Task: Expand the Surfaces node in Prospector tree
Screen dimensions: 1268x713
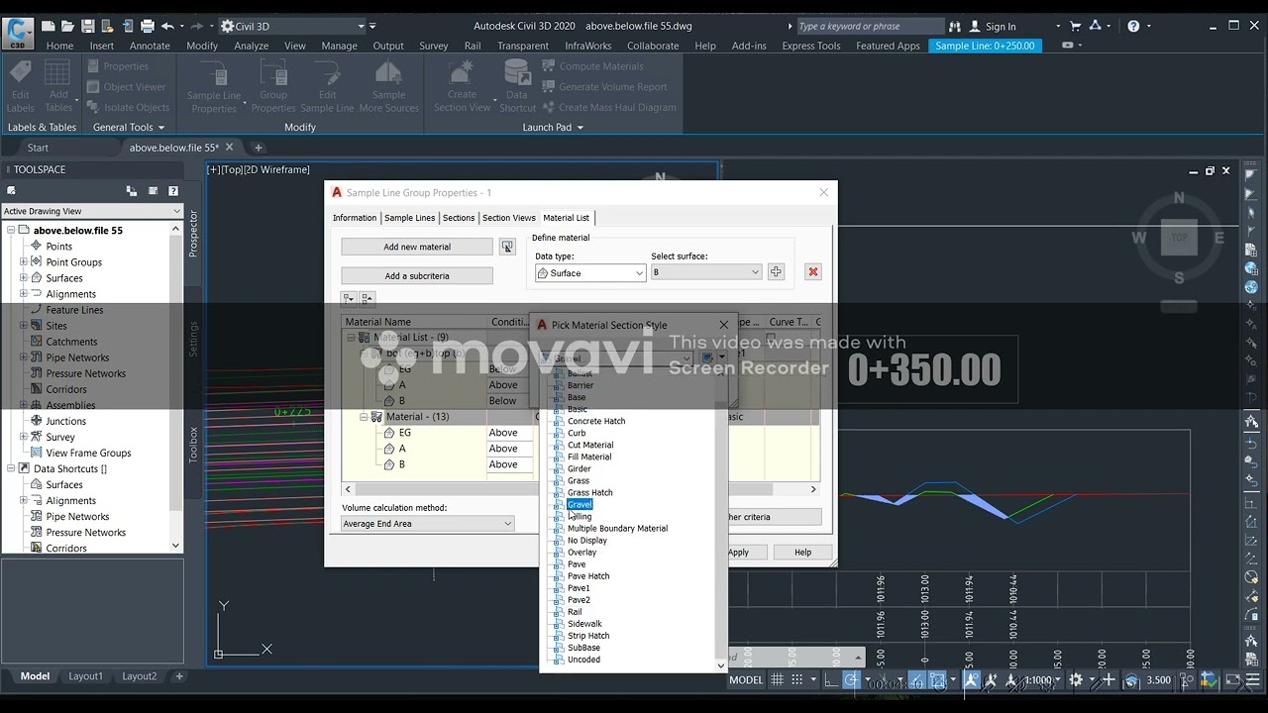Action: (24, 278)
